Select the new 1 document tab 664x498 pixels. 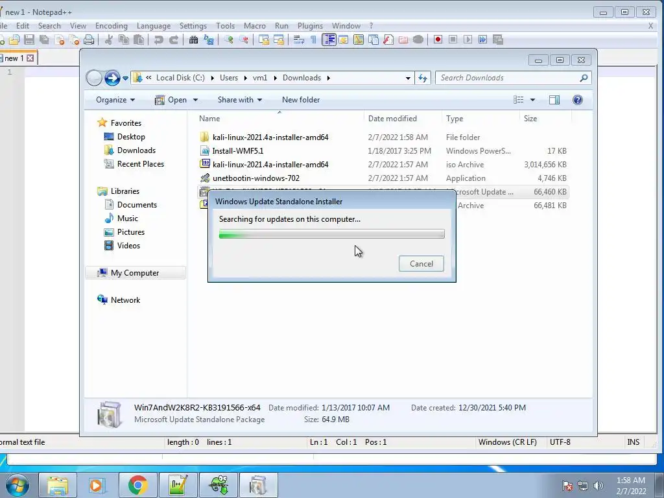[19, 58]
